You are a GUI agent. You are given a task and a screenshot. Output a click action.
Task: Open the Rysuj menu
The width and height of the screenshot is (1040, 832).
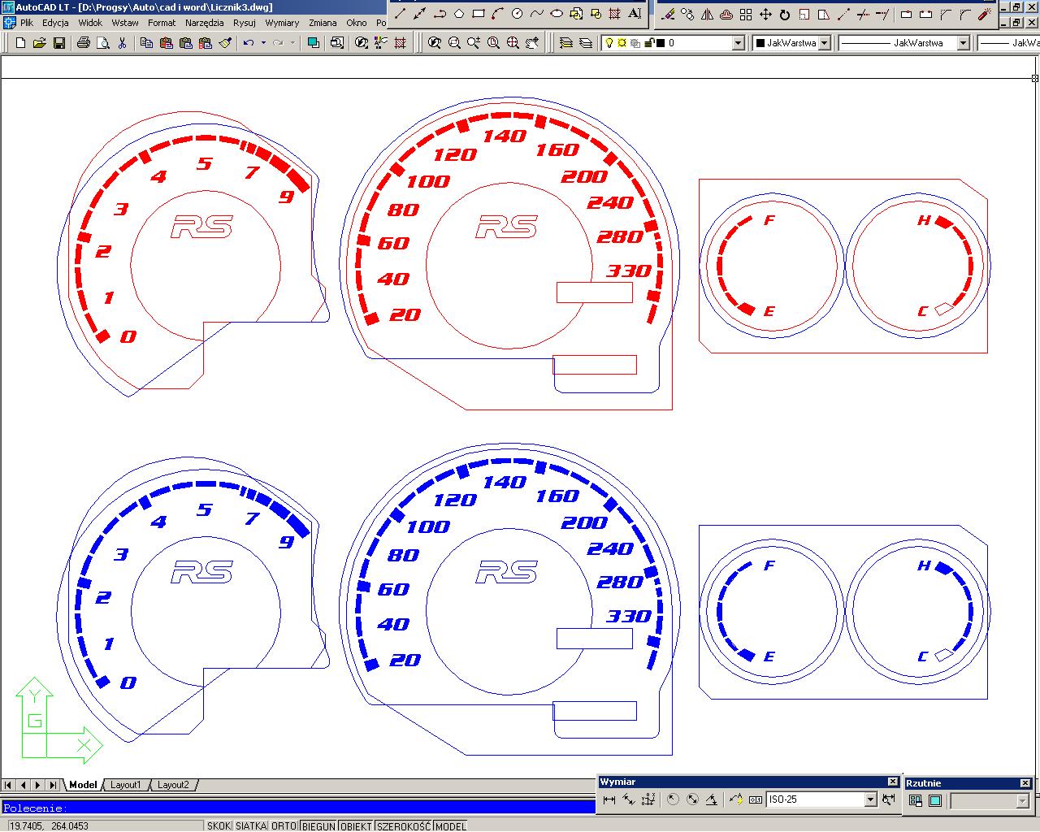tap(244, 23)
